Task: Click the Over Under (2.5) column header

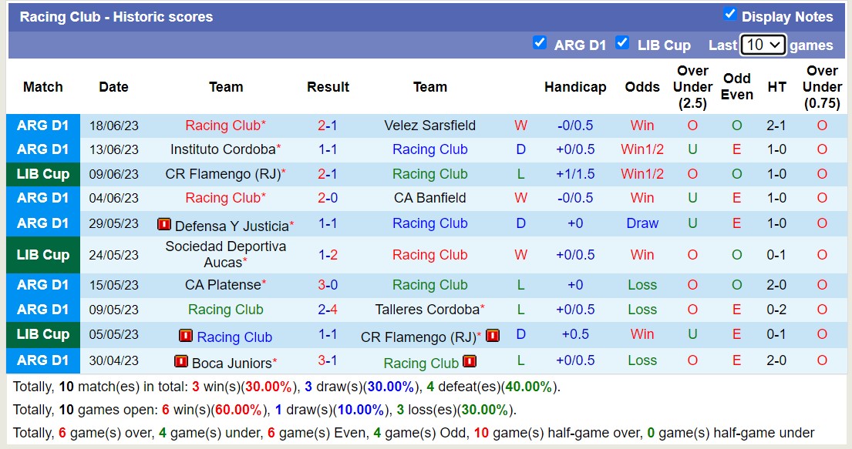Action: [692, 86]
